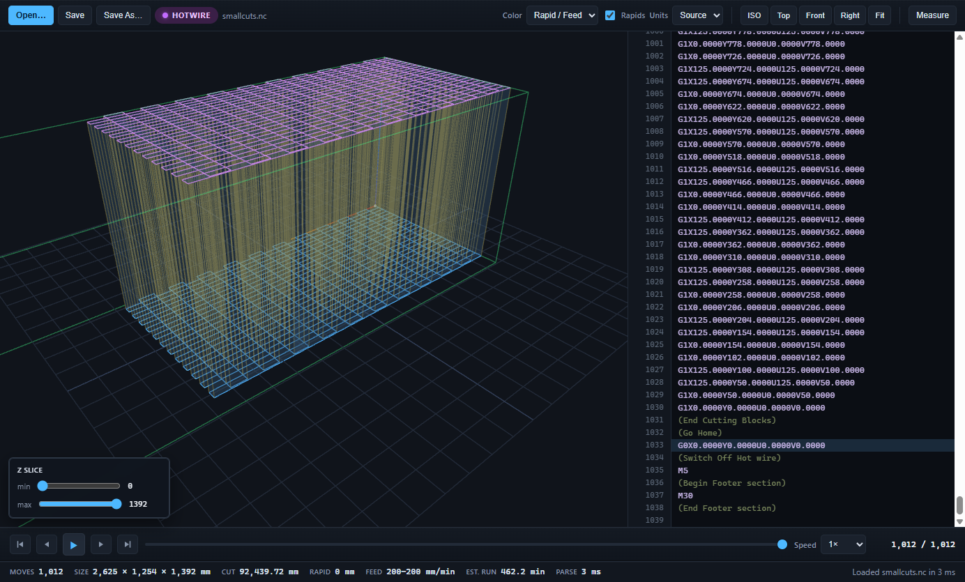Viewport: 965px width, 582px height.
Task: Jump to the first move
Action: point(20,544)
